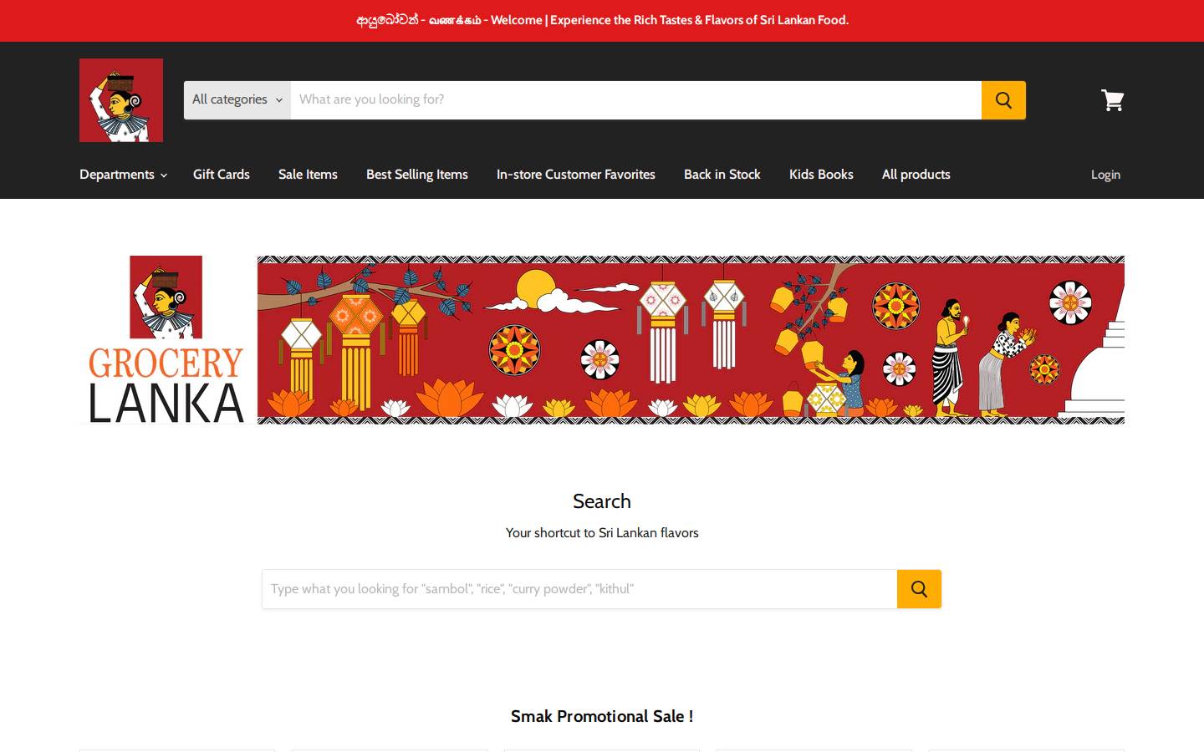Click the welcome announcement bar text
Viewport: 1204px width, 752px height.
tap(602, 20)
